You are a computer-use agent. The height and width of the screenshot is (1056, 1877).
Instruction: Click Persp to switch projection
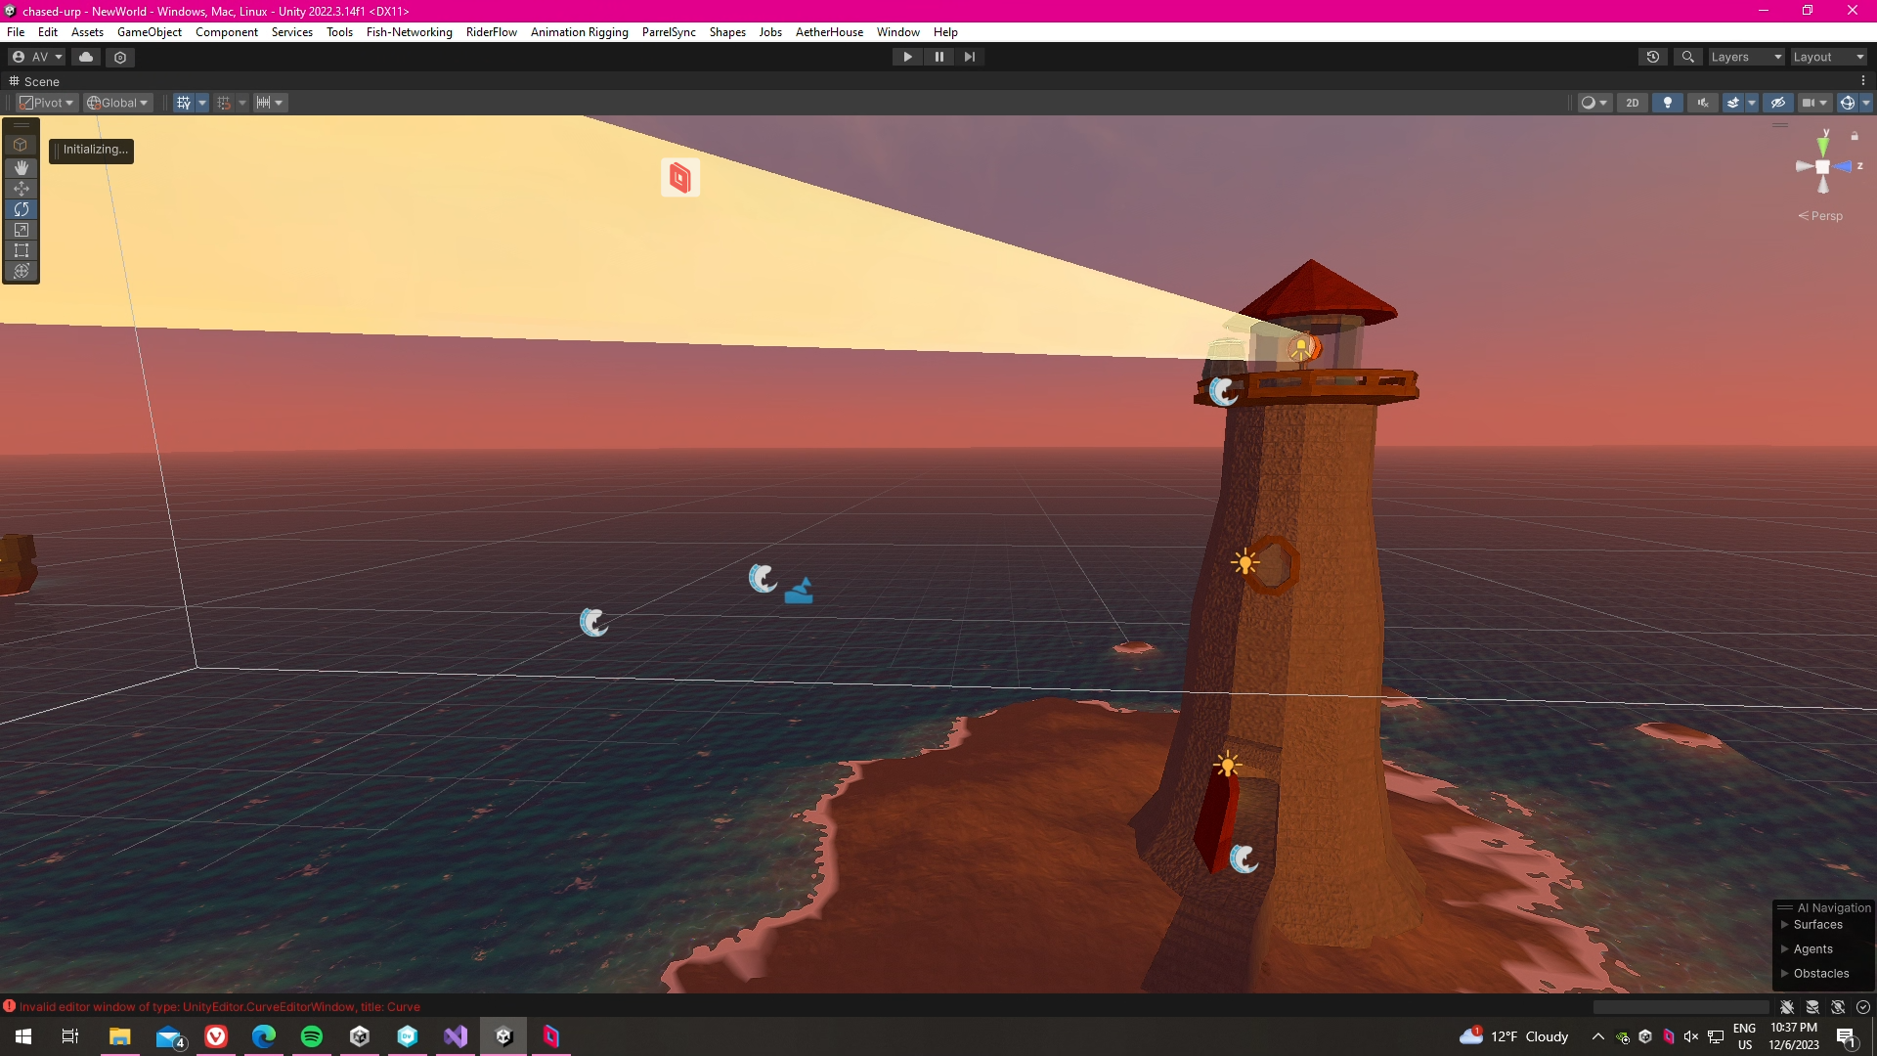pyautogui.click(x=1825, y=216)
